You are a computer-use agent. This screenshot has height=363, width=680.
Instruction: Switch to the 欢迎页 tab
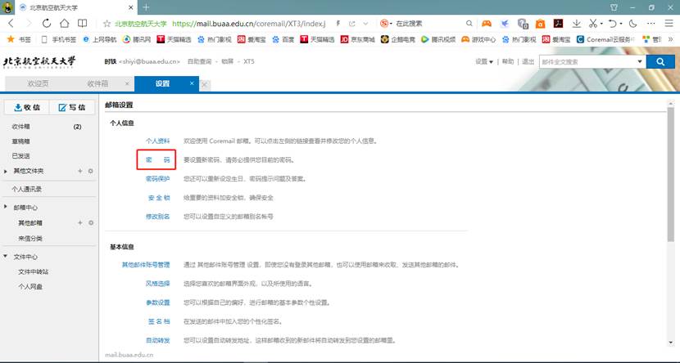point(39,83)
